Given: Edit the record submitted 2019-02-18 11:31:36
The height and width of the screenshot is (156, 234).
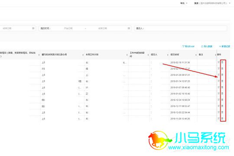Looking at the screenshot, I should [219, 62].
